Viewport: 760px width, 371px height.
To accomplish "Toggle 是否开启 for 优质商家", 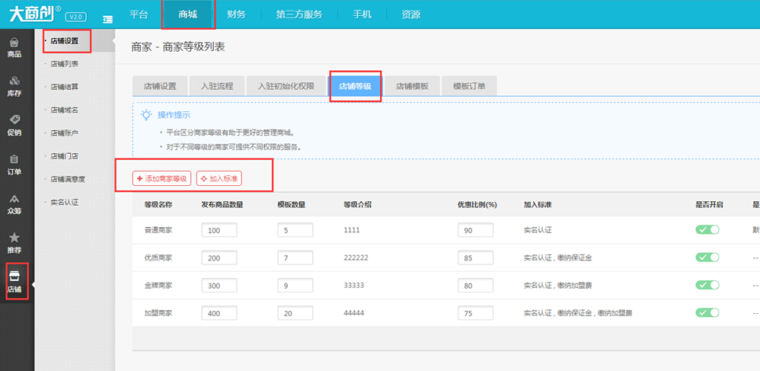I will point(707,257).
